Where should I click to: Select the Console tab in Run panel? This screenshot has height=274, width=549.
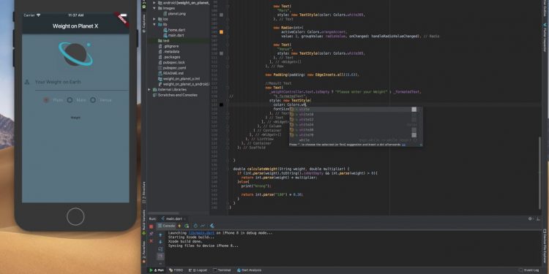point(166,226)
